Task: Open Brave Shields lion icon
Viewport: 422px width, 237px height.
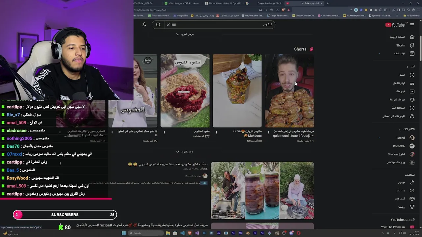Action: point(284,10)
